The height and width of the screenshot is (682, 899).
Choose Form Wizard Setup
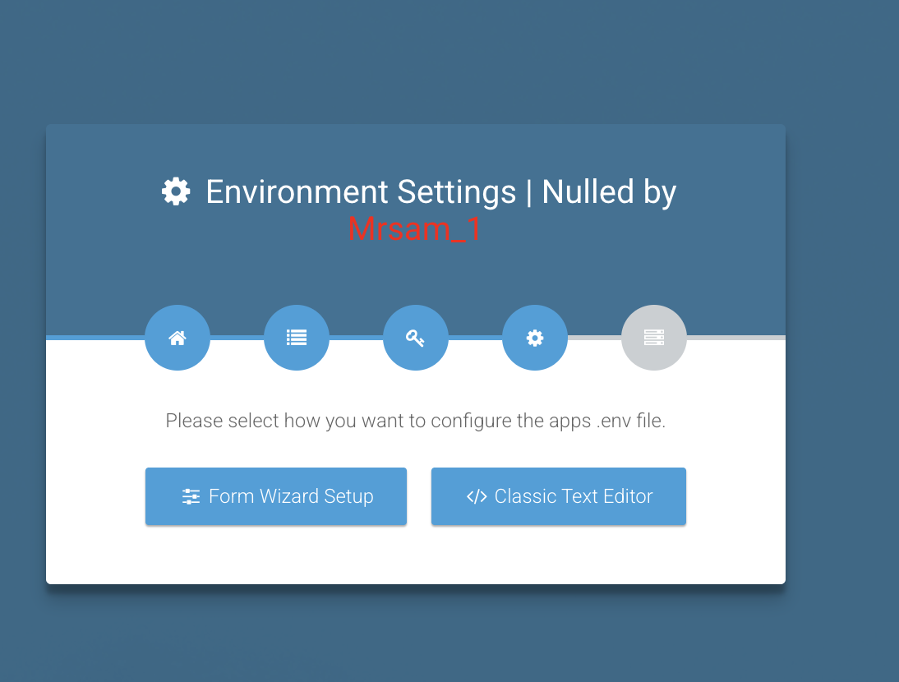[276, 496]
